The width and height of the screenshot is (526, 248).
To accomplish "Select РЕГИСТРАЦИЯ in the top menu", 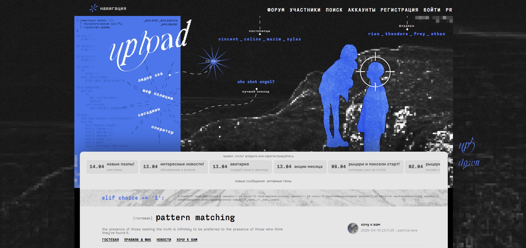I will [399, 10].
